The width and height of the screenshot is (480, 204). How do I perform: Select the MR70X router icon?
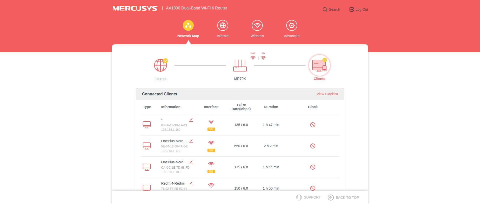[240, 66]
